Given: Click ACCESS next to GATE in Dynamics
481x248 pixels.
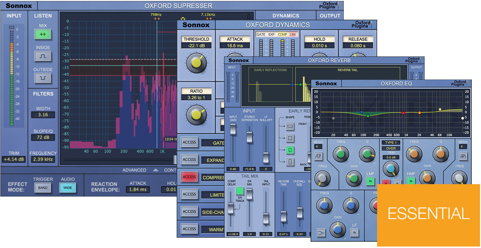Looking at the screenshot, I should [189, 142].
